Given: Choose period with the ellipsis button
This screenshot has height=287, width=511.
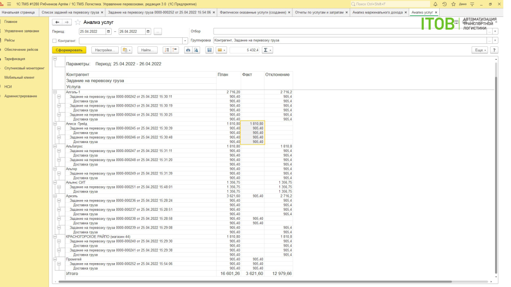Looking at the screenshot, I should (158, 31).
